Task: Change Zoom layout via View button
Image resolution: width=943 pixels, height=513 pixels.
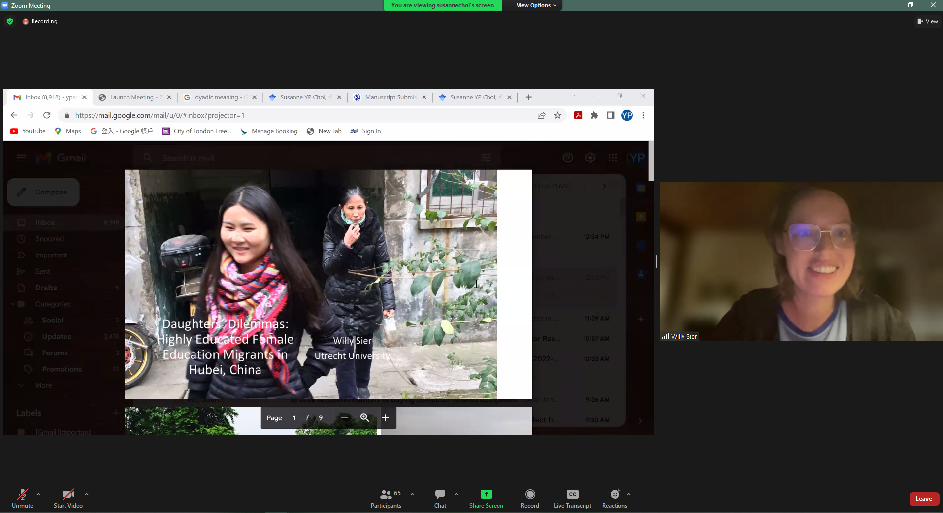Action: [x=927, y=21]
